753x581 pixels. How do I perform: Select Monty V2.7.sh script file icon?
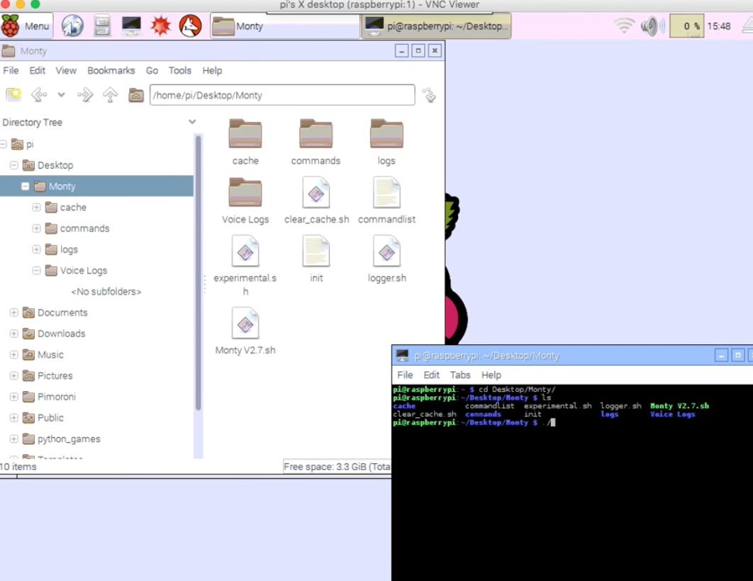coord(245,324)
